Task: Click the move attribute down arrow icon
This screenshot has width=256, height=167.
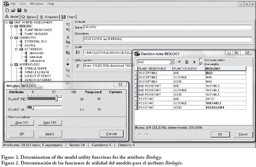Action: coord(68,64)
